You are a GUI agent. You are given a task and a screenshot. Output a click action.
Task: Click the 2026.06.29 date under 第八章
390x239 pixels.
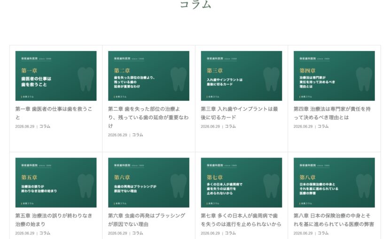pyautogui.click(x=303, y=233)
